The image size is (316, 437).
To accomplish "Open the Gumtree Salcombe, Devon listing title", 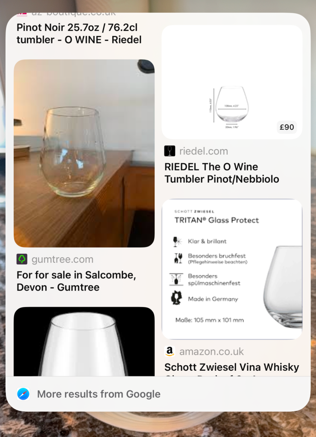I will click(76, 281).
